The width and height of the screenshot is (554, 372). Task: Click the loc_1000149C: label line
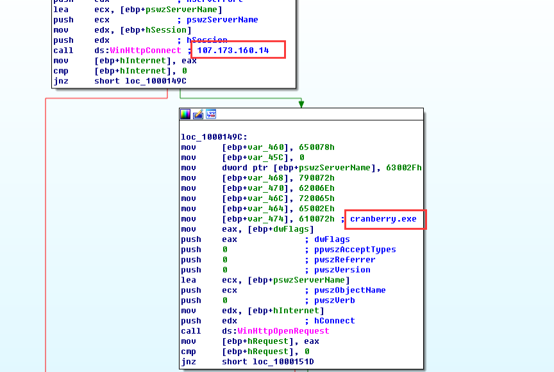tap(214, 137)
